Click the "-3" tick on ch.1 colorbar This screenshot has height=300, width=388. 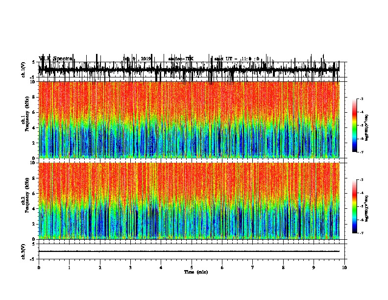tap(361, 99)
